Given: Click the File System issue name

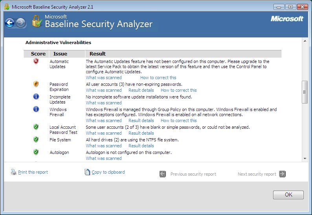Looking at the screenshot, I should 60,140.
